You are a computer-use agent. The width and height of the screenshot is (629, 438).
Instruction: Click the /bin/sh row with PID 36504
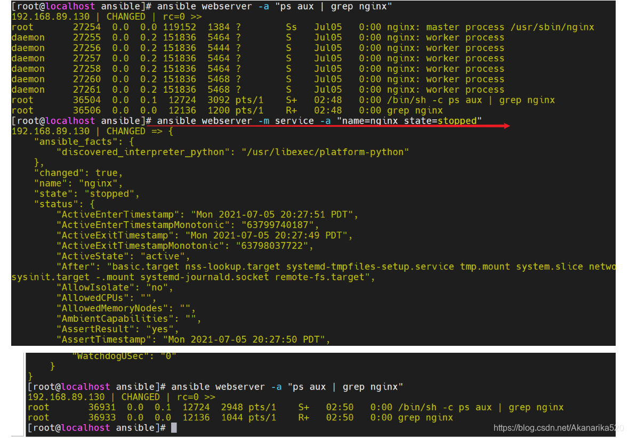[283, 100]
